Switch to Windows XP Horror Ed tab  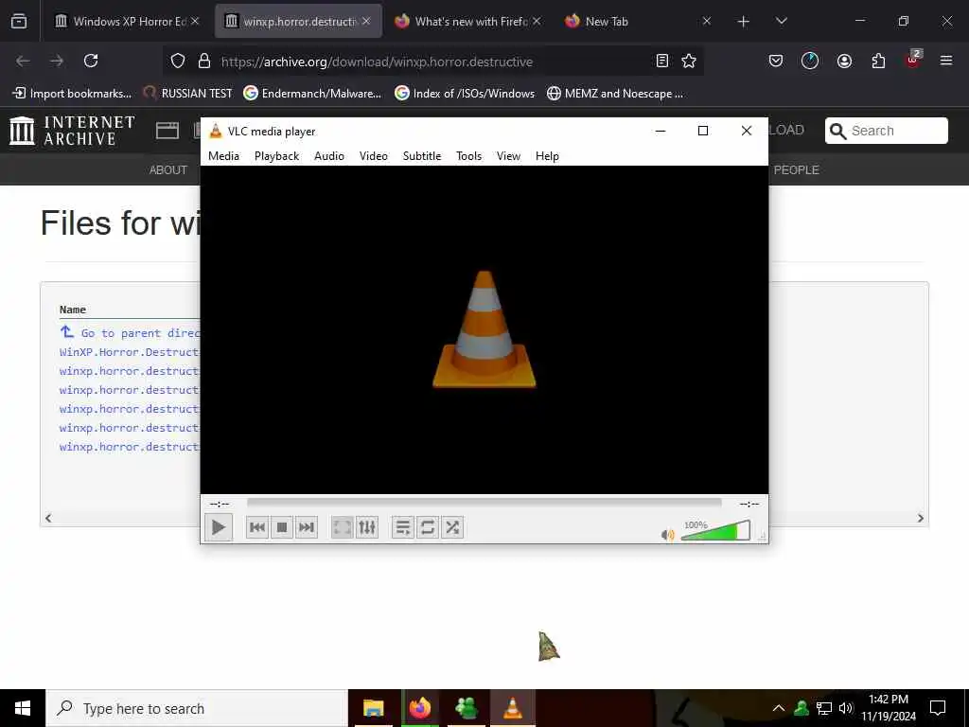[128, 21]
